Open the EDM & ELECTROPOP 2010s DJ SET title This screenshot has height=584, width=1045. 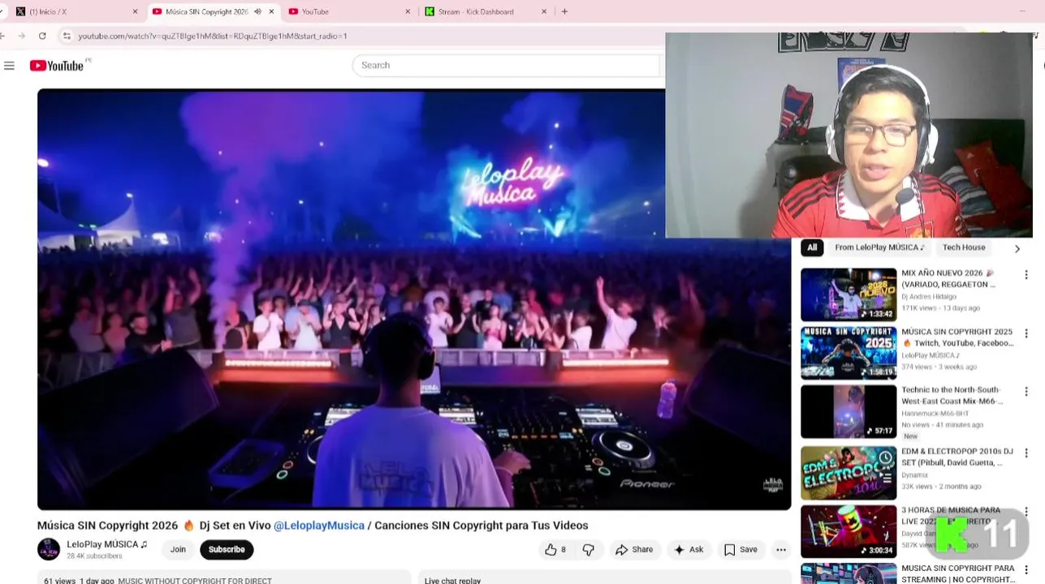[957, 457]
